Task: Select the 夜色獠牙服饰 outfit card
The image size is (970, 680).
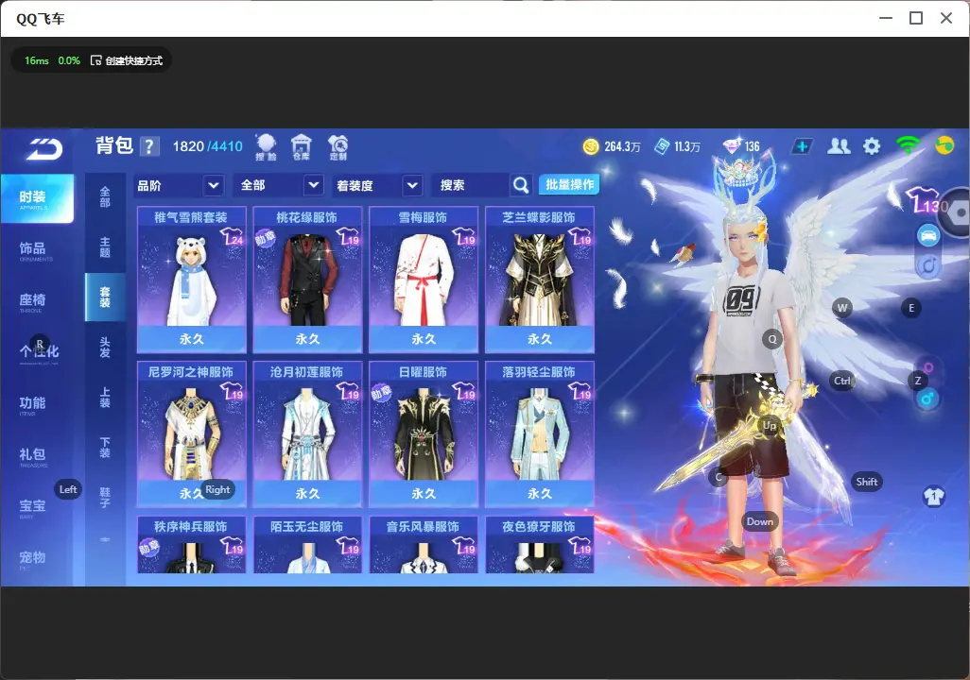Action: coord(540,545)
